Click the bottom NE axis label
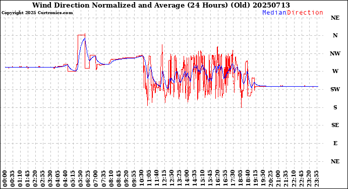The image size is (348, 189). [x=335, y=161]
